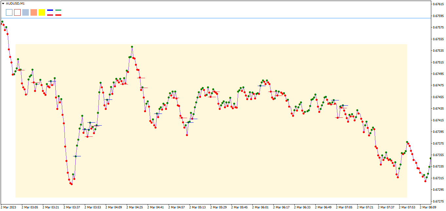Screen dimensions: 446x211
Task: Click the 2 Mar 2023 date label
Action: (x=9, y=207)
